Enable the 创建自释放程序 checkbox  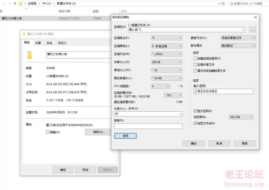(195, 59)
